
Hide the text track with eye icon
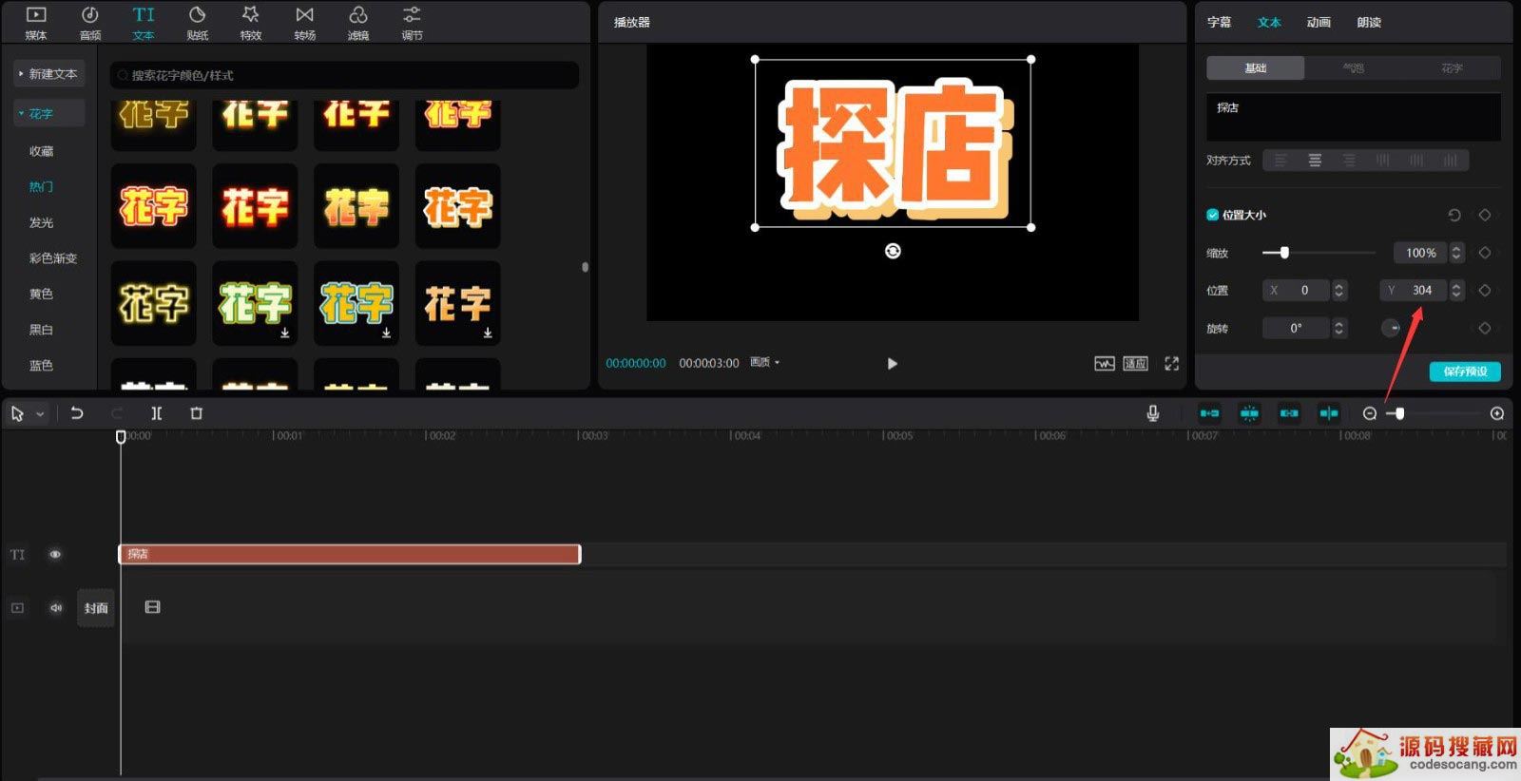(55, 554)
